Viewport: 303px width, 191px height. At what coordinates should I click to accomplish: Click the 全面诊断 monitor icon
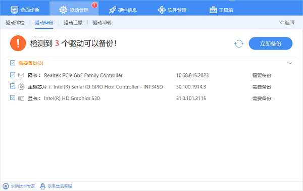[14, 10]
